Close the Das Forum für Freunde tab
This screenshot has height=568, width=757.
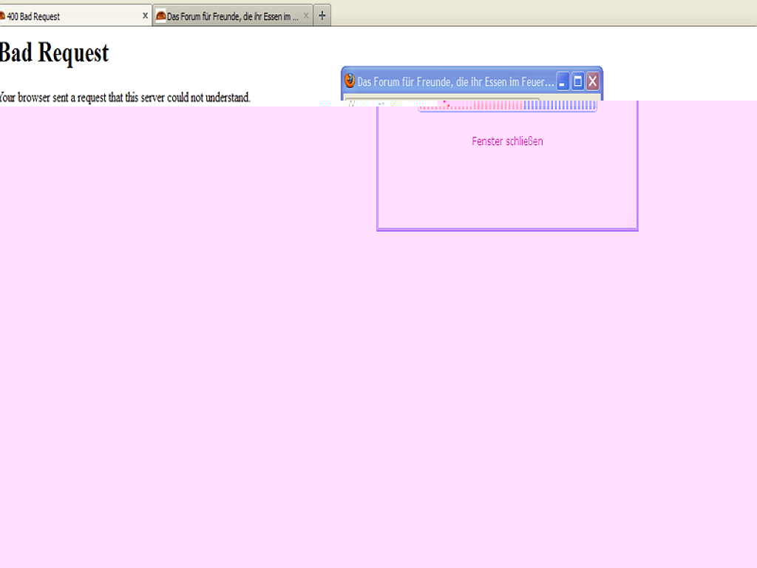tap(306, 16)
